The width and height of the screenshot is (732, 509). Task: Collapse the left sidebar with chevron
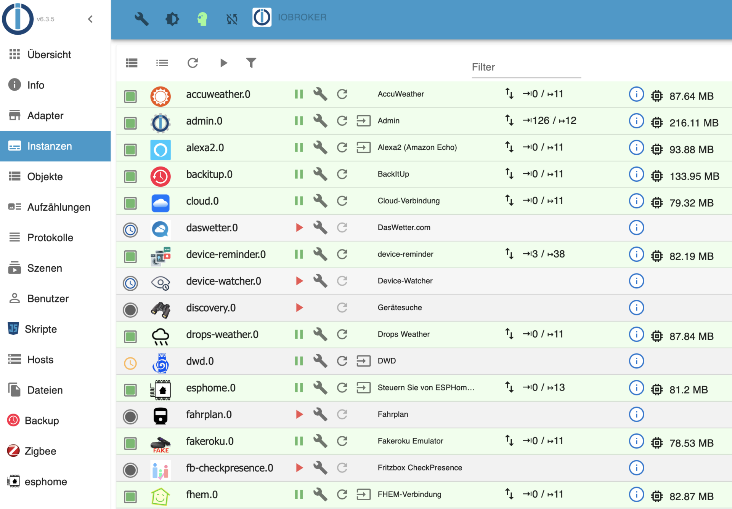(x=90, y=19)
